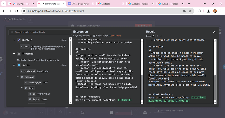Image resolution: width=225 pixels, height=118 pixels.
Task: Click the Transcribe OpenAI icon
Action: 19,54
